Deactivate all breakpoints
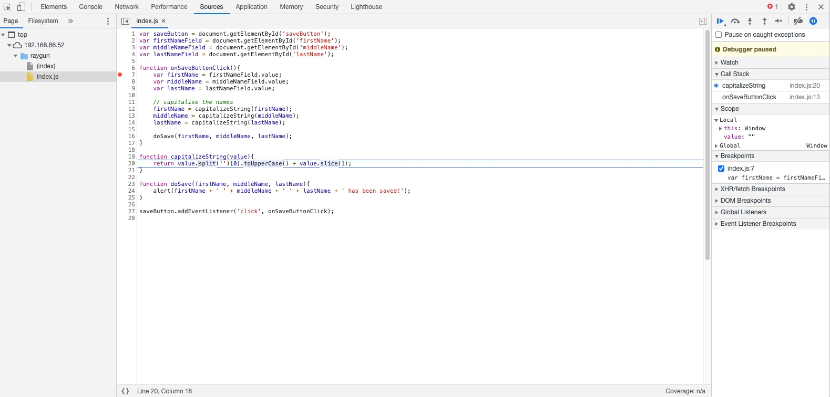 [x=798, y=21]
